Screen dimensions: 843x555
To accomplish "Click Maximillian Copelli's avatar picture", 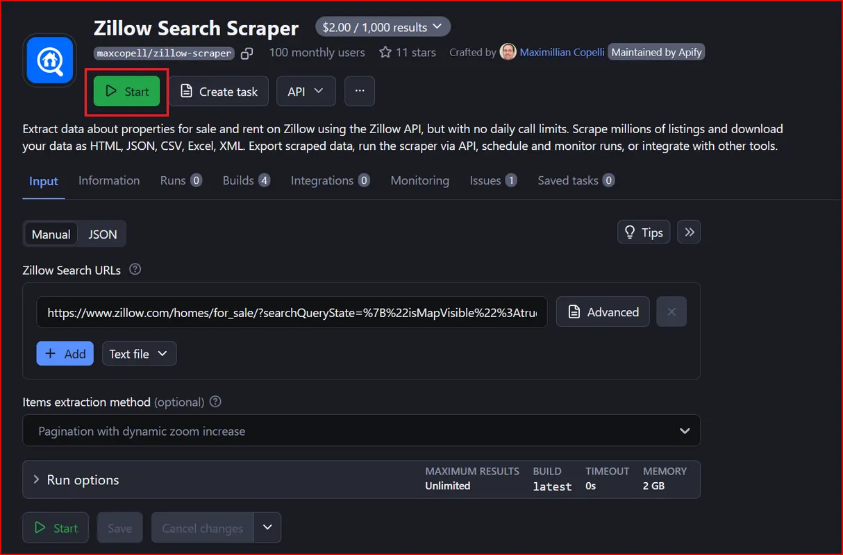I will tap(508, 52).
